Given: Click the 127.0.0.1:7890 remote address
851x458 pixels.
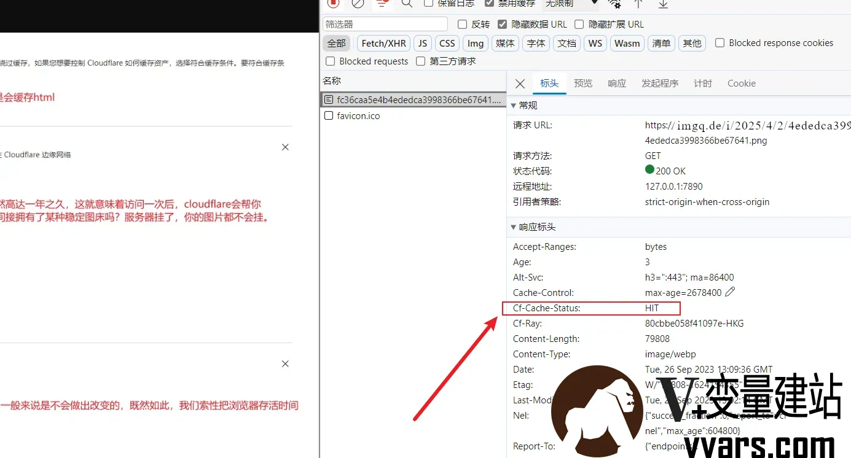Looking at the screenshot, I should tap(674, 187).
